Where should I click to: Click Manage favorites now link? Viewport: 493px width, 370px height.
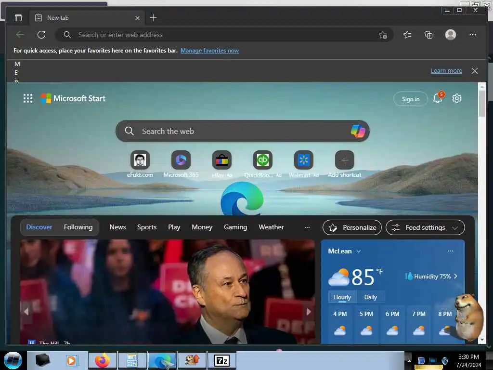[209, 51]
